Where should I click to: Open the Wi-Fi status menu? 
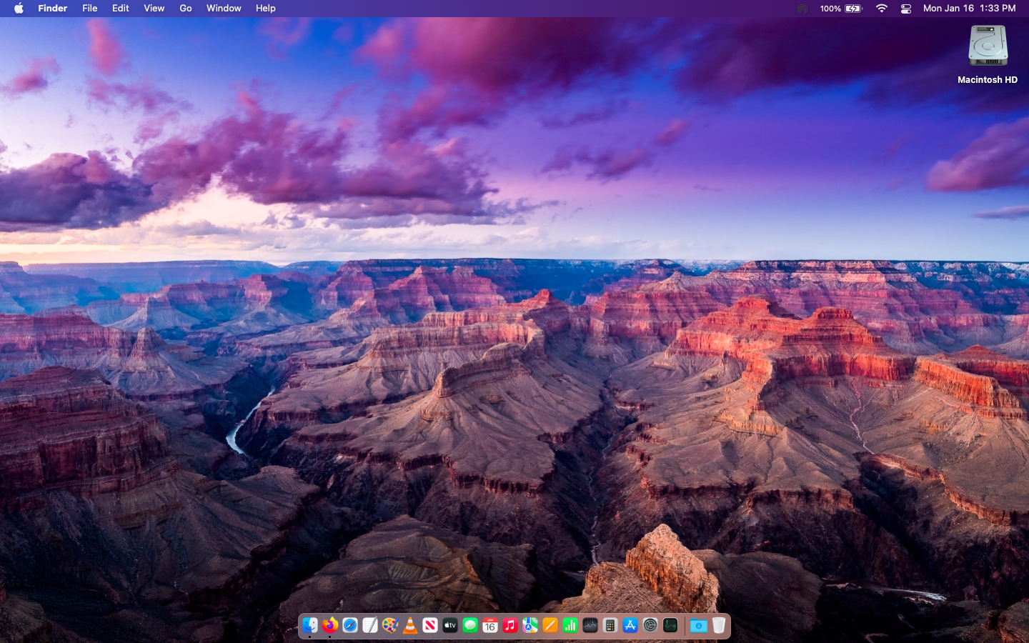click(882, 9)
